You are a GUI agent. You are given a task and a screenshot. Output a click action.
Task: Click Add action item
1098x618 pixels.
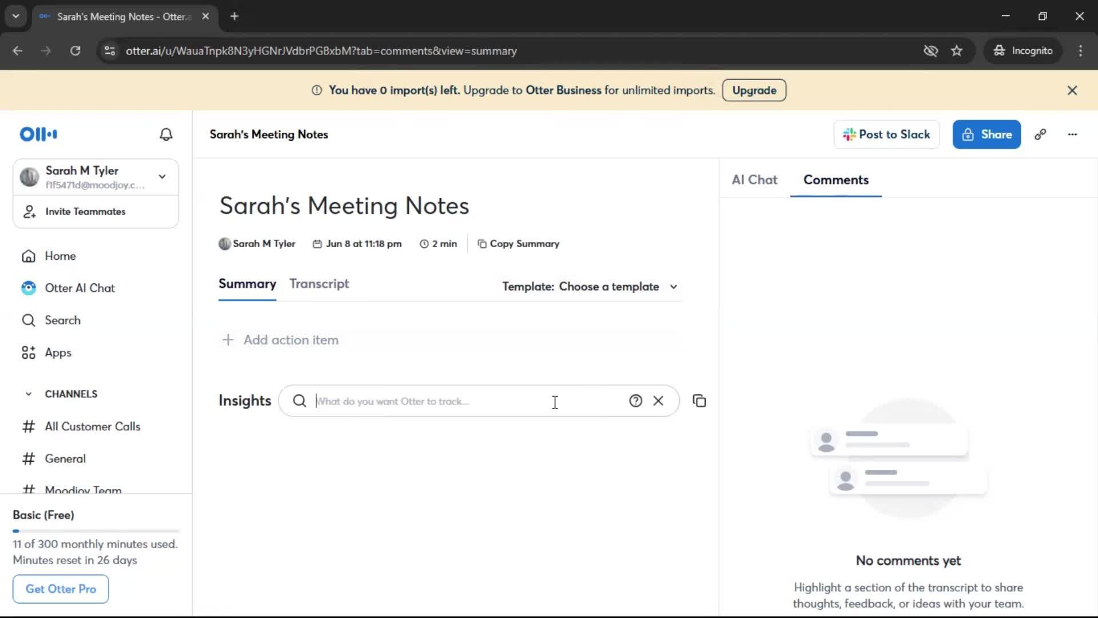pos(291,340)
